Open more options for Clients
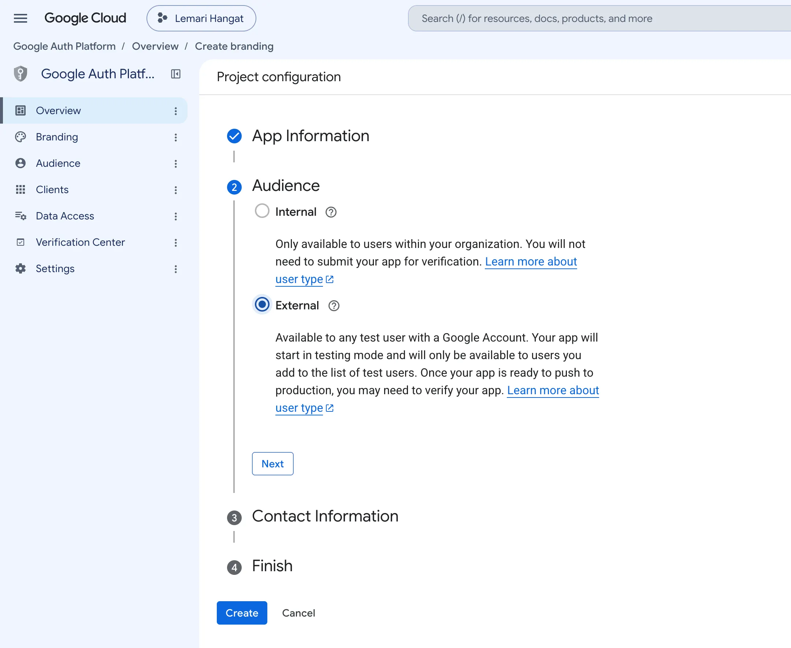This screenshot has width=791, height=648. [176, 190]
